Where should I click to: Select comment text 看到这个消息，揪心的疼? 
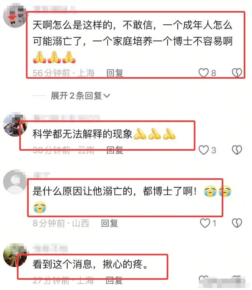[x=90, y=264]
